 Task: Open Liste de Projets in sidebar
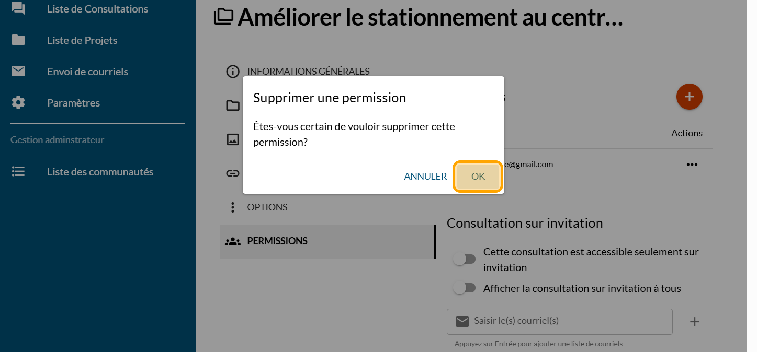click(x=82, y=40)
